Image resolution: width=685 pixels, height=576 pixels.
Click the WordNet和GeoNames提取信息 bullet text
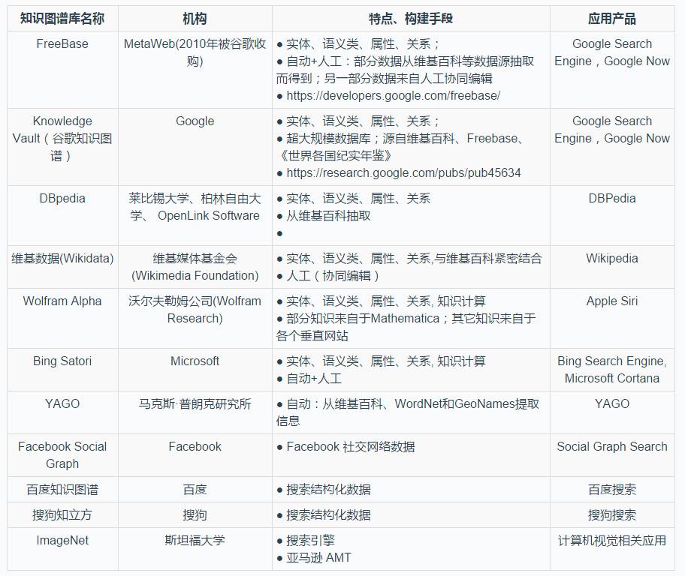(x=408, y=412)
